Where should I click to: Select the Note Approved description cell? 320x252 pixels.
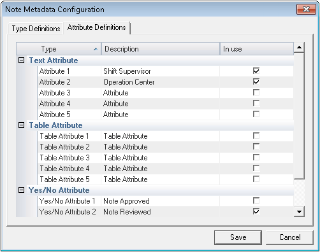point(161,201)
